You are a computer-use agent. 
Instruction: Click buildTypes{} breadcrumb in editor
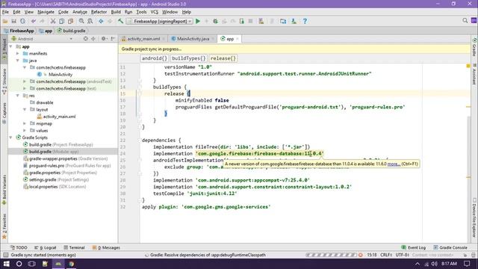pyautogui.click(x=188, y=58)
